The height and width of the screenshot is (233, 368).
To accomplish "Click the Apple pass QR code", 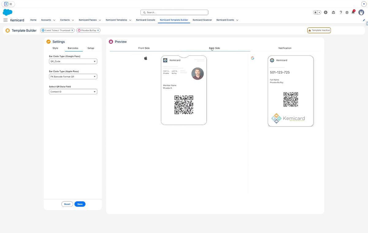I will click(184, 105).
